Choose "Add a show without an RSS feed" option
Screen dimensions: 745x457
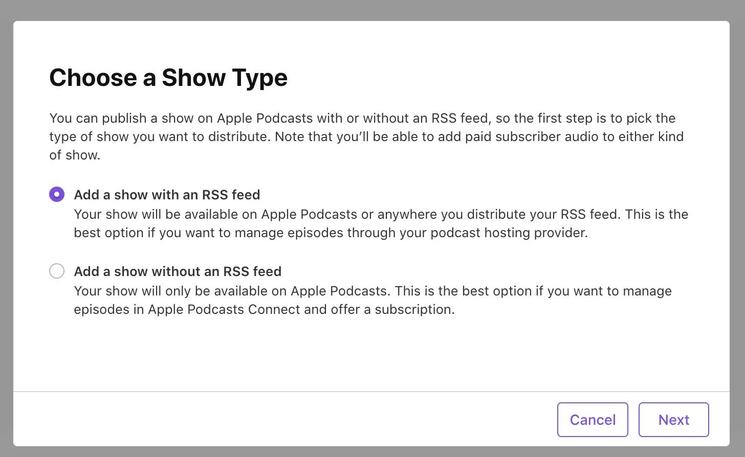pos(57,271)
